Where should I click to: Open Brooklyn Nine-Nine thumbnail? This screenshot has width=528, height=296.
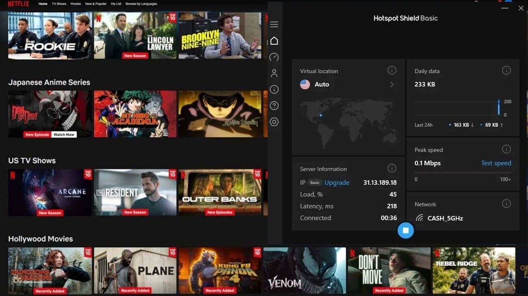tap(220, 36)
